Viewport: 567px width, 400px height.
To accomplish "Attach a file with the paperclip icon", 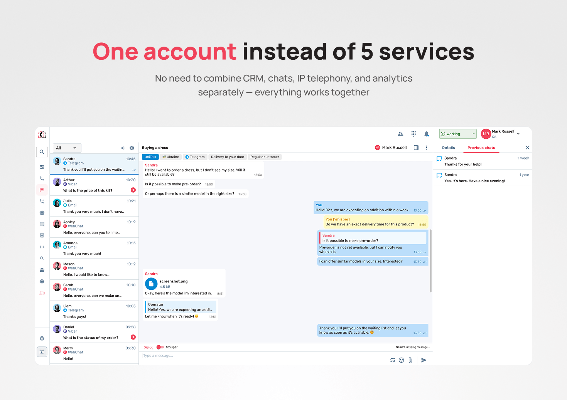I will click(410, 360).
